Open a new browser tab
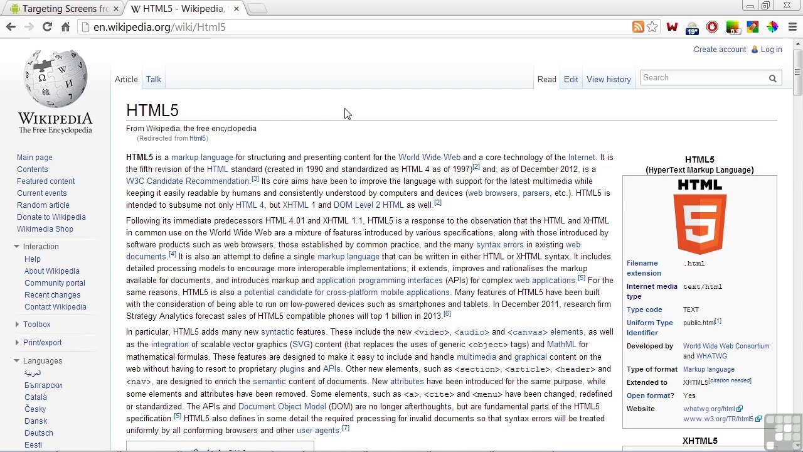 point(257,8)
